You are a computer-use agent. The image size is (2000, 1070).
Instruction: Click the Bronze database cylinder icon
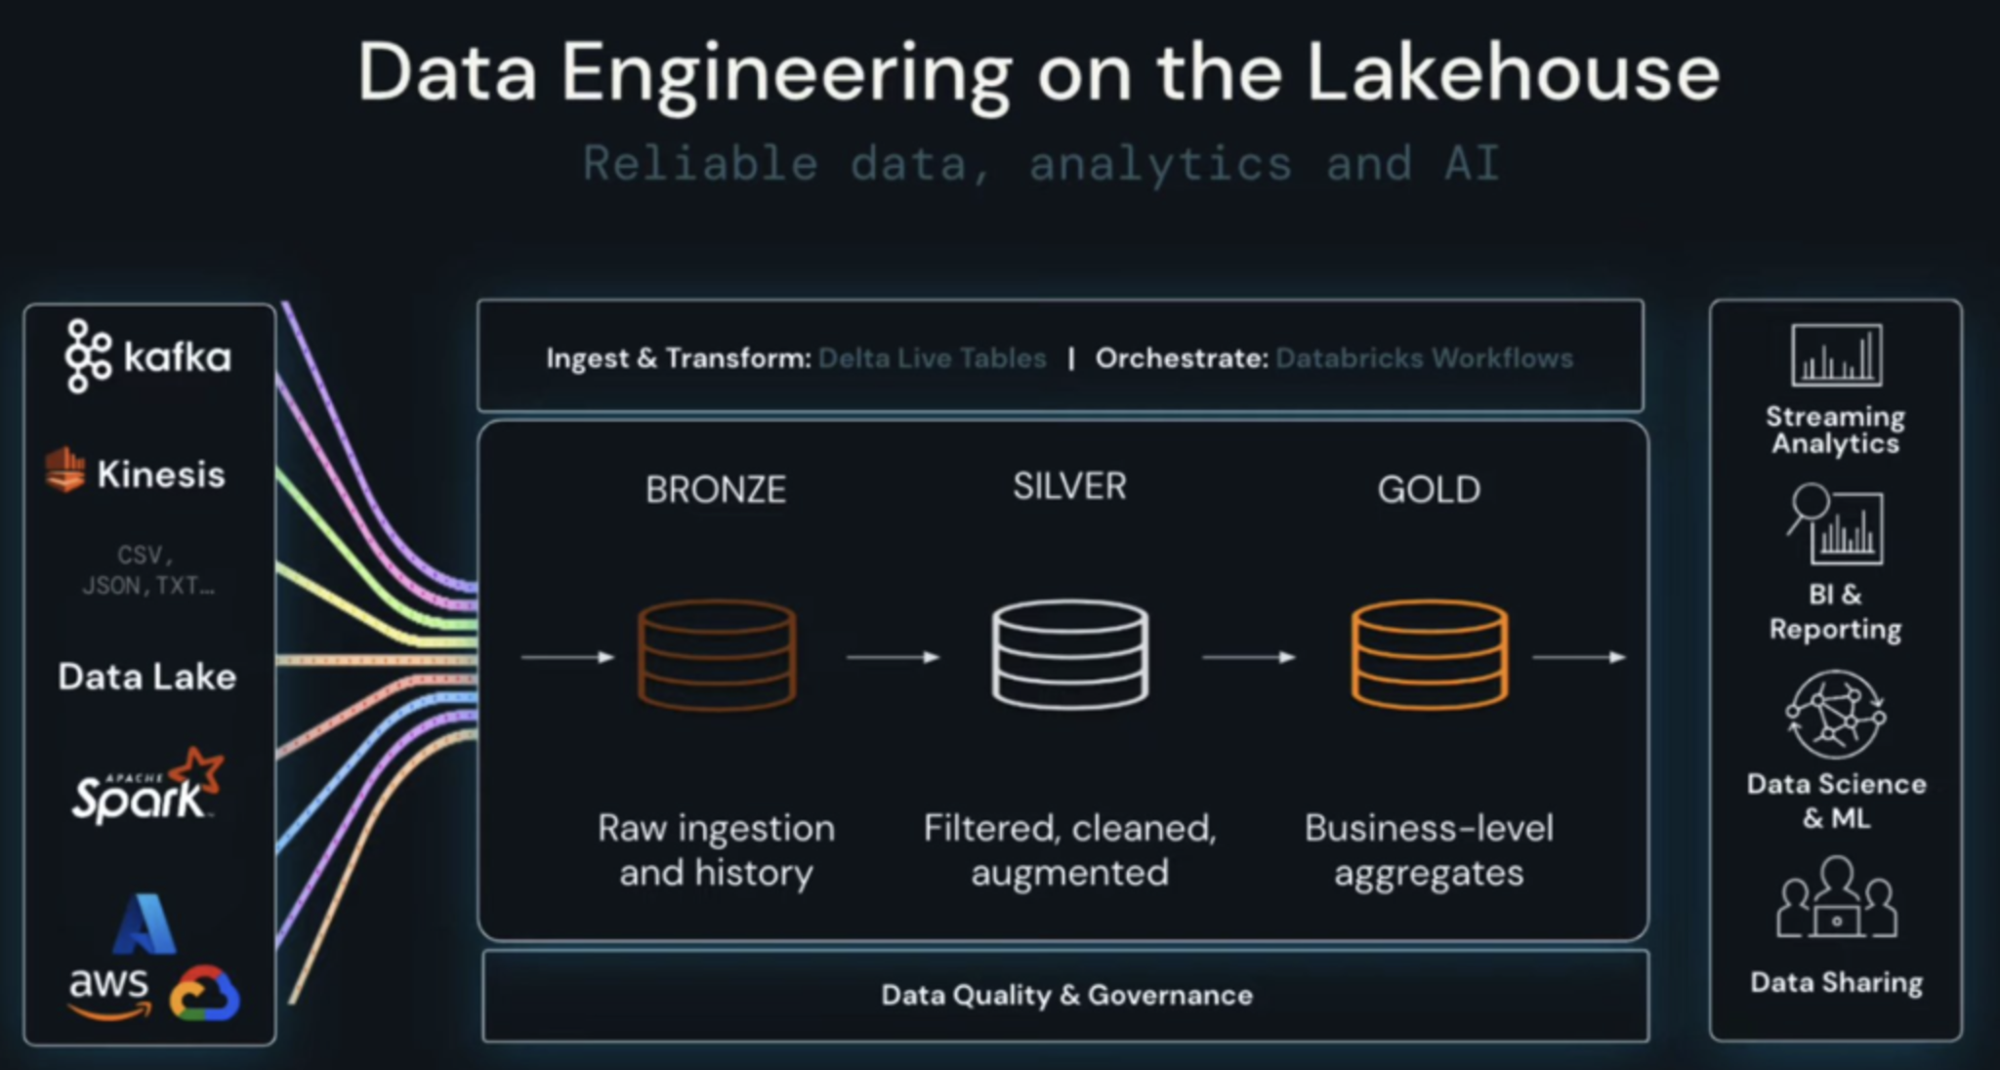pyautogui.click(x=717, y=654)
